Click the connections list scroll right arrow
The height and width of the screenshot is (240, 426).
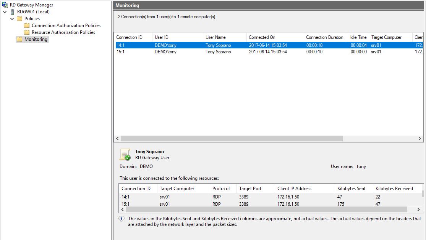420,138
